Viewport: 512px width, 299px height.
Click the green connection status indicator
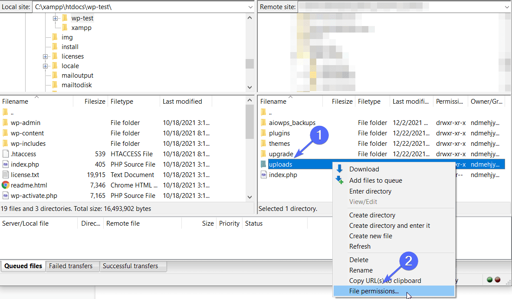490,280
